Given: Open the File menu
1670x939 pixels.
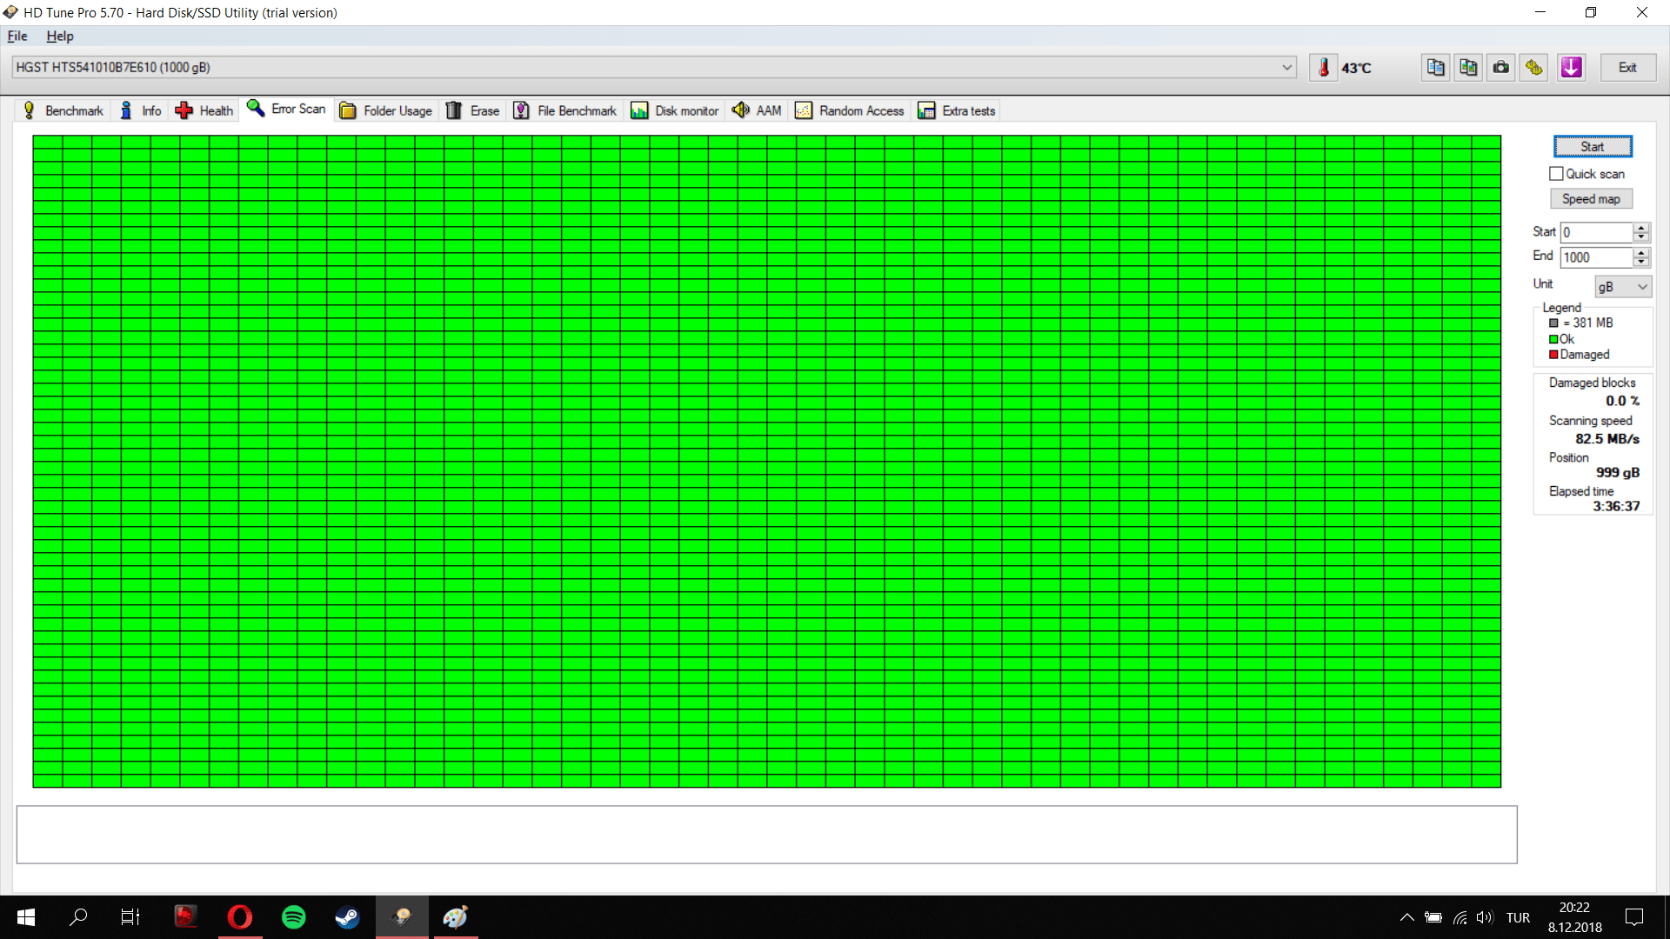Looking at the screenshot, I should point(17,37).
